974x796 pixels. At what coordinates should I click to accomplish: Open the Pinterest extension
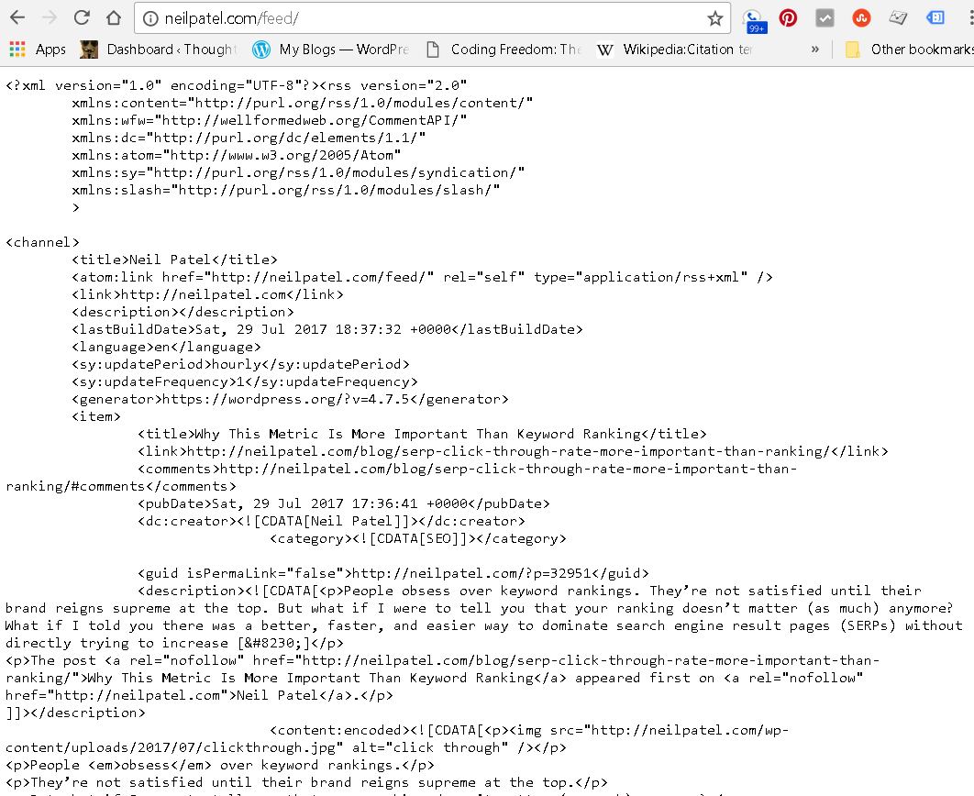click(x=788, y=18)
